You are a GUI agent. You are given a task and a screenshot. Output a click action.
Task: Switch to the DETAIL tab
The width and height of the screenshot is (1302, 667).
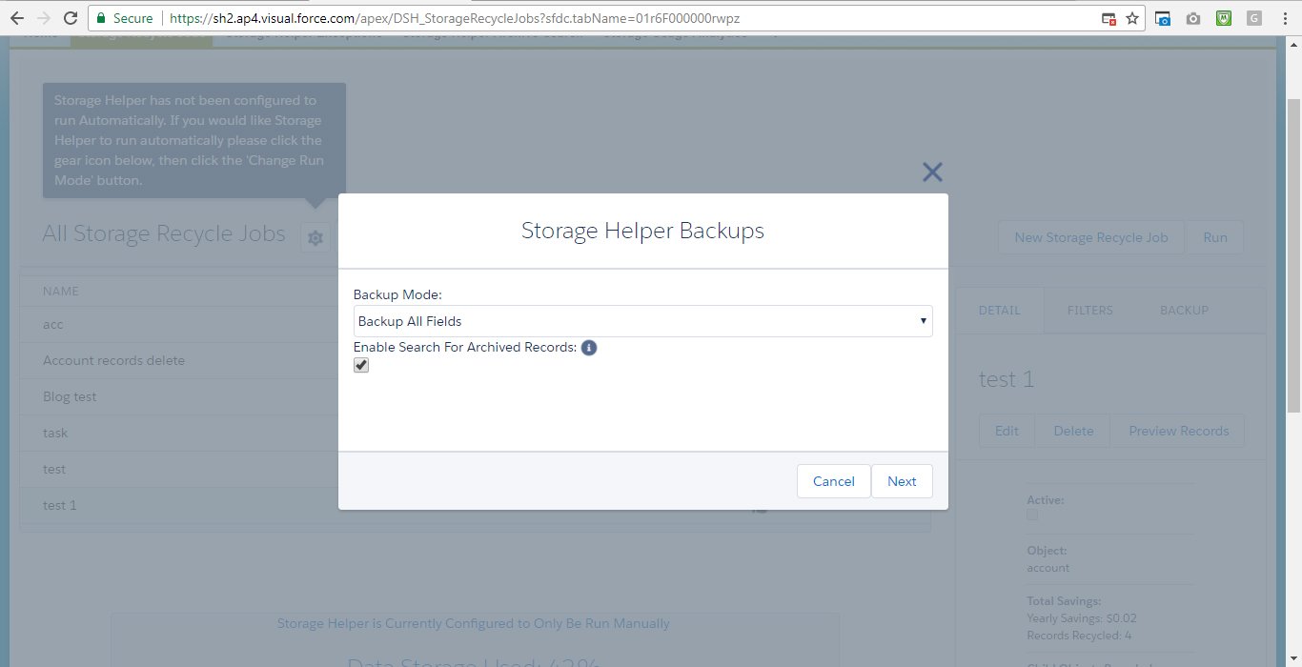[999, 310]
